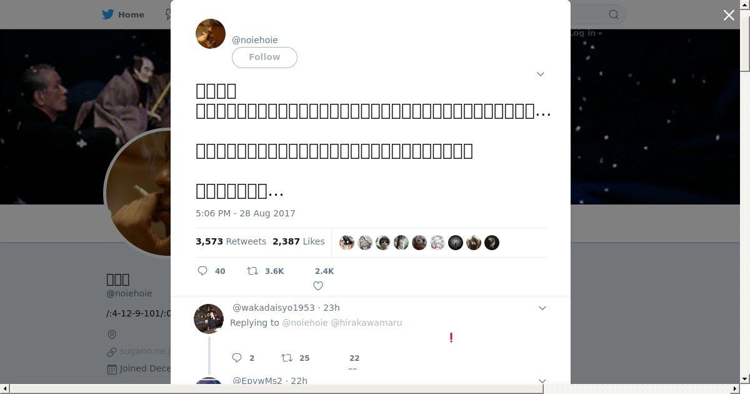This screenshot has width=750, height=394.
Task: View the 2,387 Likes list
Action: (298, 241)
